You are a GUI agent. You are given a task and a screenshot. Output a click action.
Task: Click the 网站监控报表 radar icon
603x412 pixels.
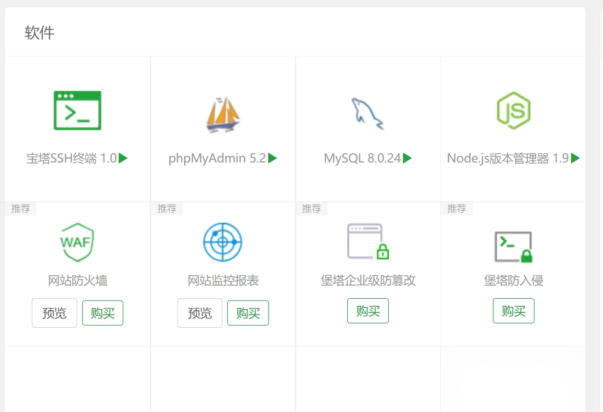tap(223, 242)
